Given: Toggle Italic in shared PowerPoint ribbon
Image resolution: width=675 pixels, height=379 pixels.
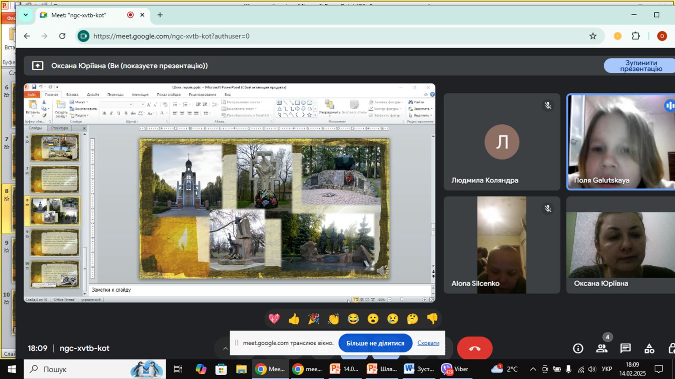Looking at the screenshot, I should (x=111, y=113).
